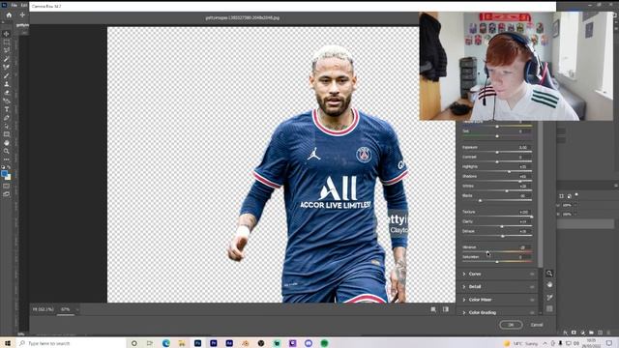Click the Highlights slider

click(x=497, y=172)
